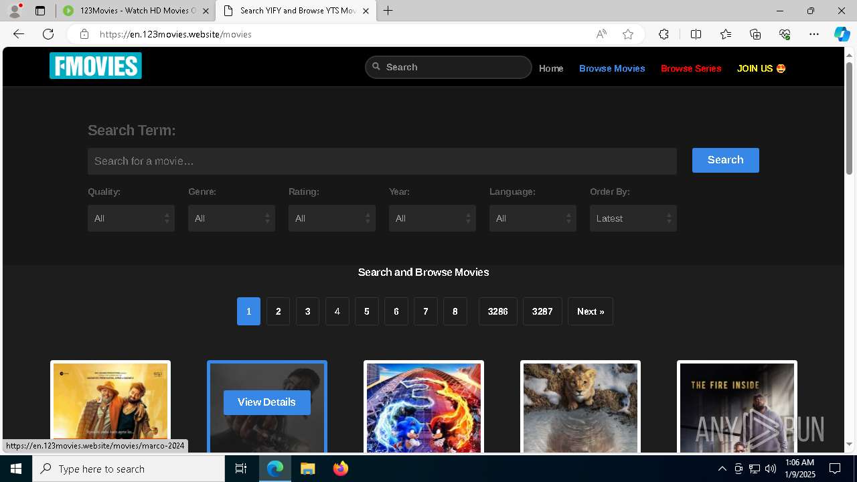
Task: Click the blue Search button
Action: [726, 160]
